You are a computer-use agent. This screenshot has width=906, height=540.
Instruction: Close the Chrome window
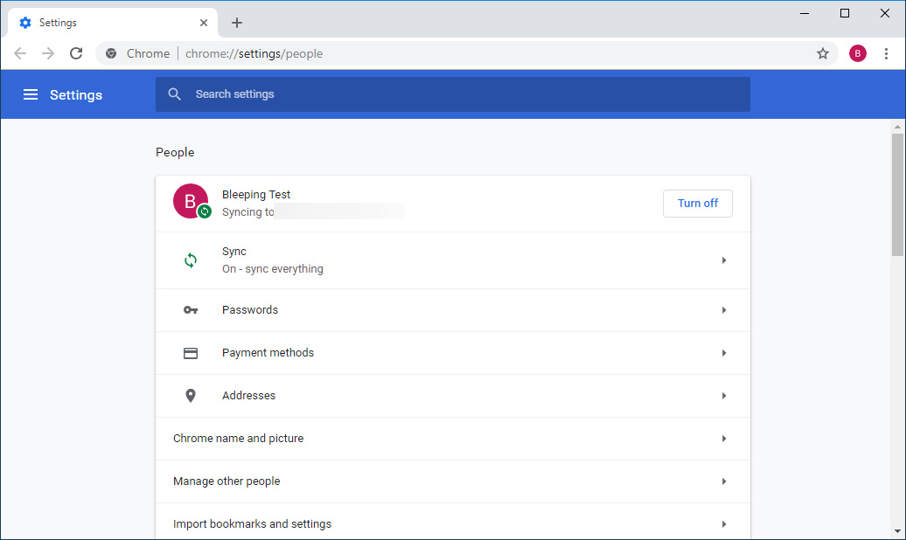point(885,13)
